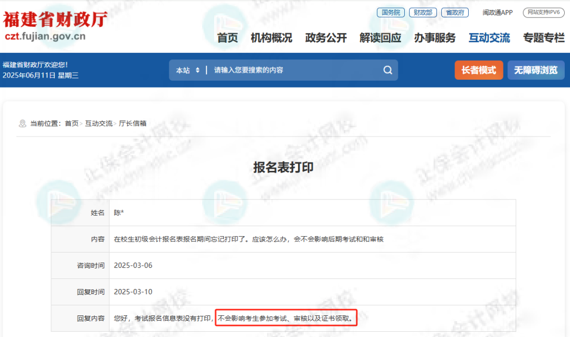Select the 互动交流 navigation menu

(489, 37)
